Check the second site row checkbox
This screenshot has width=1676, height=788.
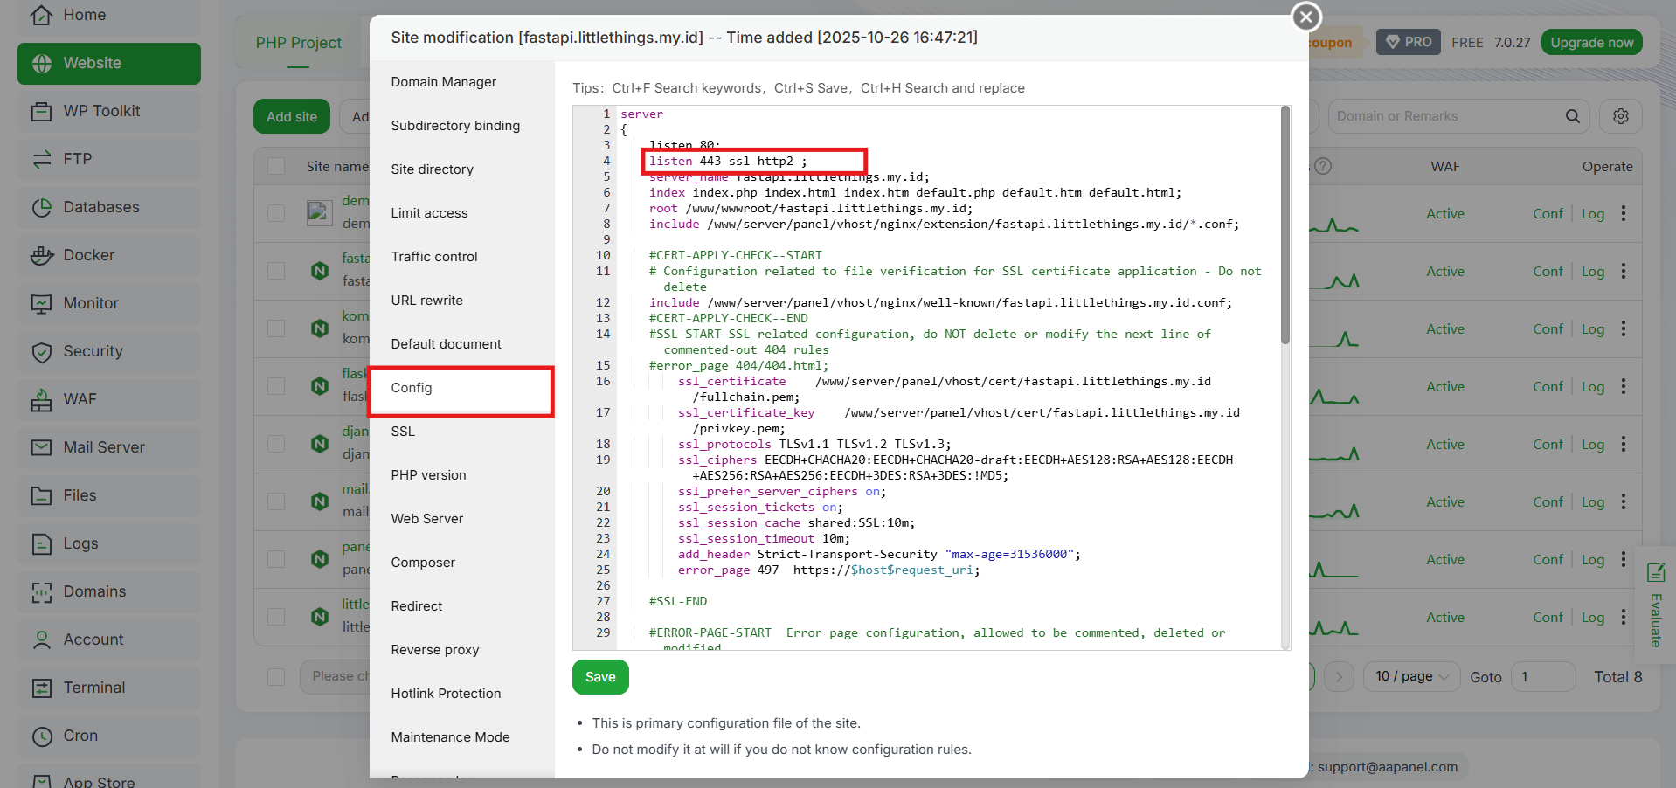click(x=276, y=271)
